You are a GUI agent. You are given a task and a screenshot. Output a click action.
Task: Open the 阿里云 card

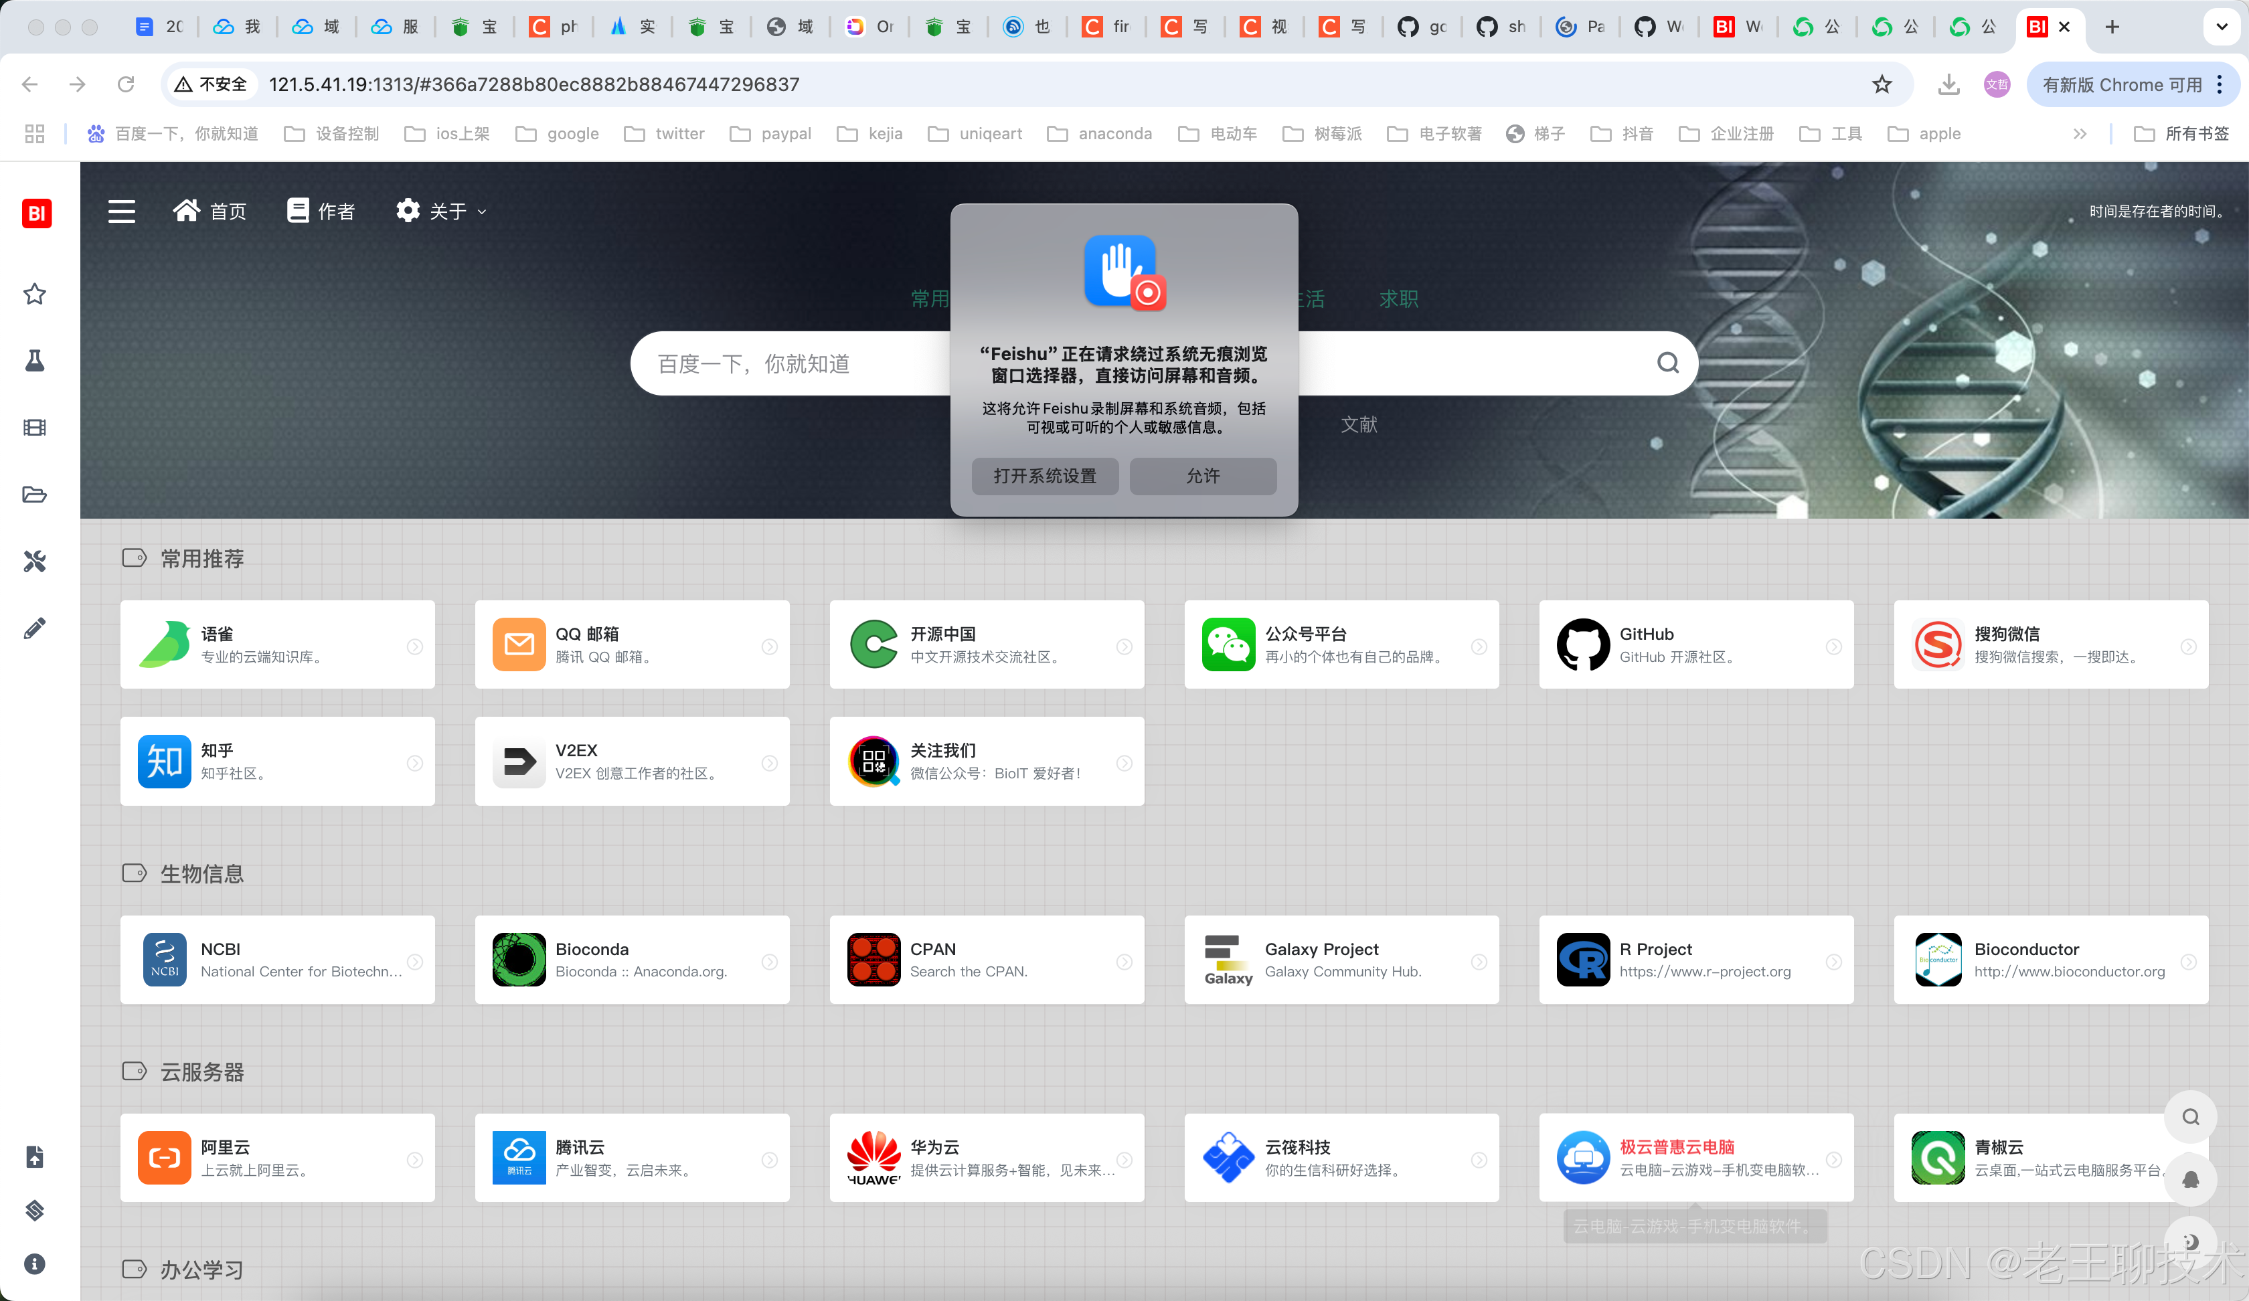(278, 1157)
